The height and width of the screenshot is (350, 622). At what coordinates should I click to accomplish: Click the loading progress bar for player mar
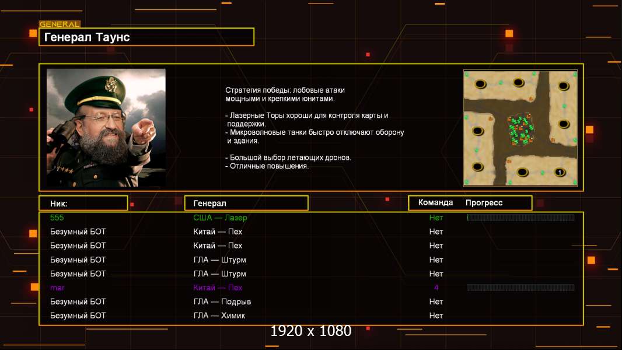[x=520, y=288]
